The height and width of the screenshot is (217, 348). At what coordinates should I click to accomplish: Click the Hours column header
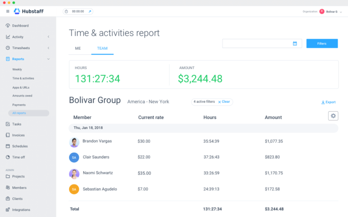(x=210, y=117)
